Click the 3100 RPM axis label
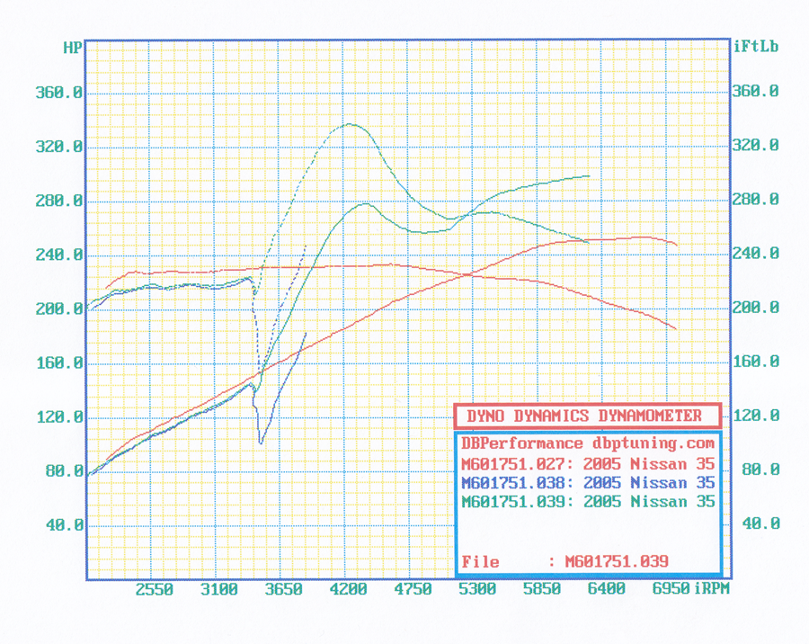The image size is (809, 644). click(x=218, y=589)
